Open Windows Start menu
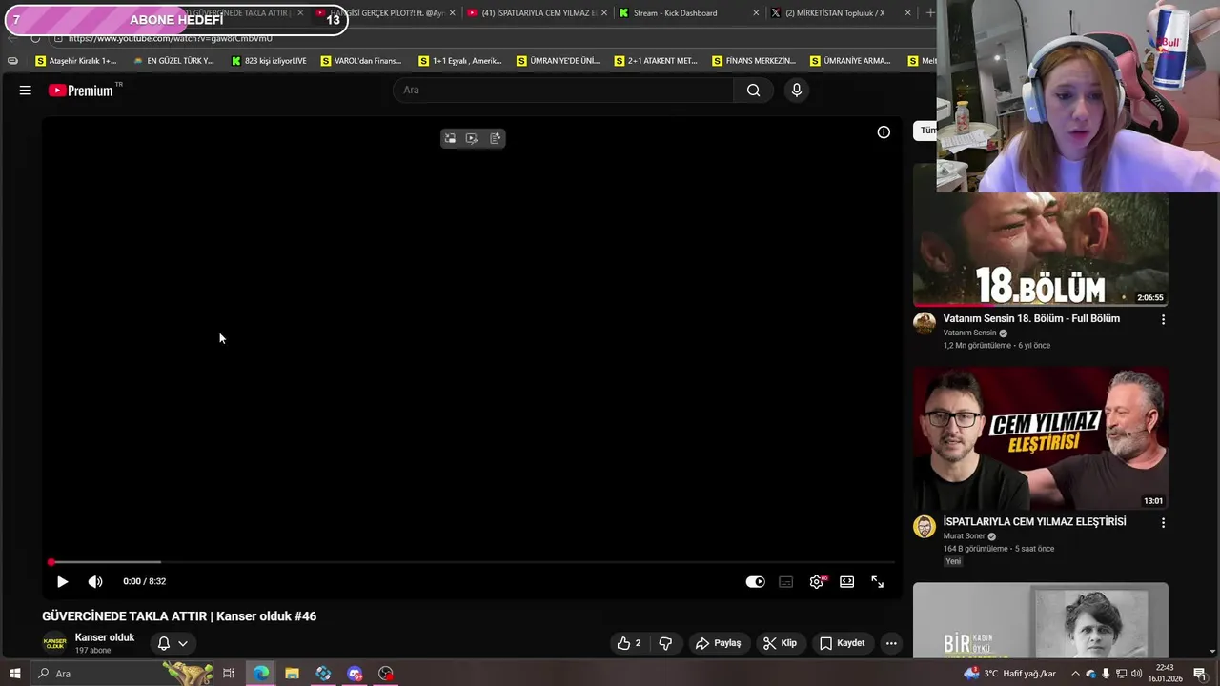This screenshot has width=1220, height=686. coord(14,674)
